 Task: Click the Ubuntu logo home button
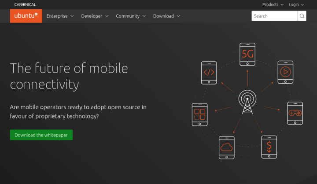(26, 16)
